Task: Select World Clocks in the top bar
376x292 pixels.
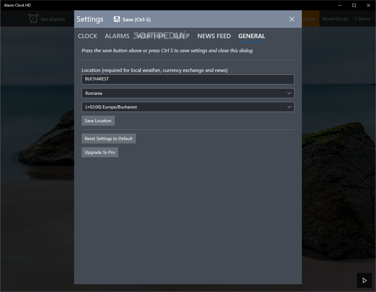Action: [x=335, y=19]
